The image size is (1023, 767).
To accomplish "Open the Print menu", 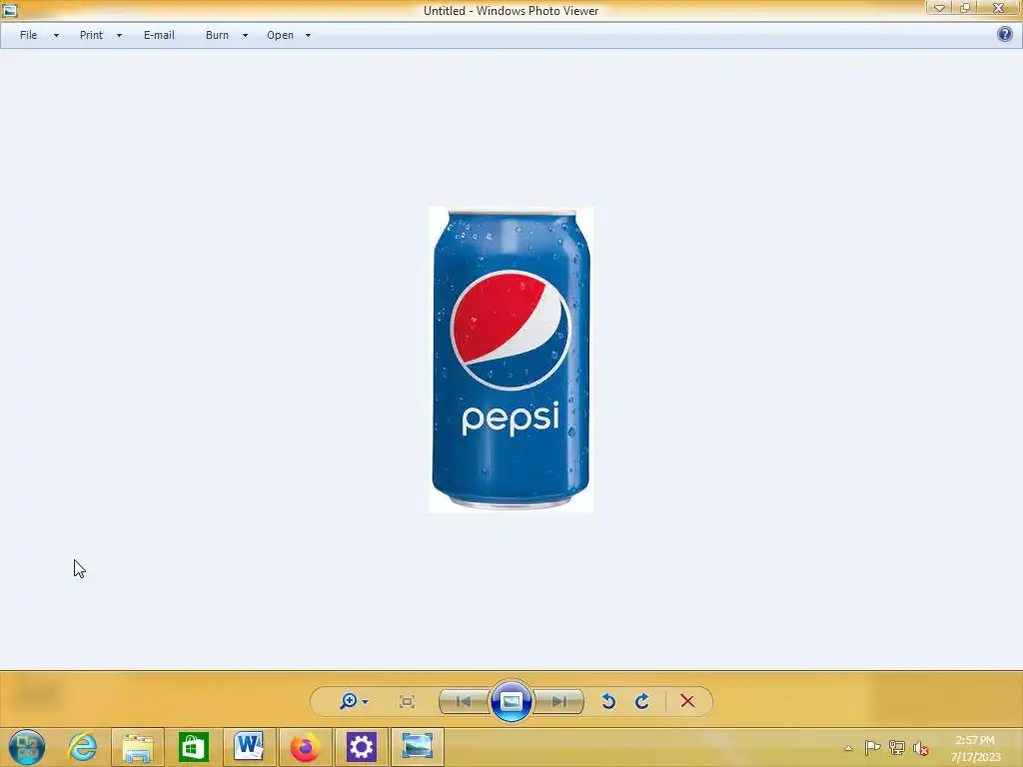I will (91, 35).
